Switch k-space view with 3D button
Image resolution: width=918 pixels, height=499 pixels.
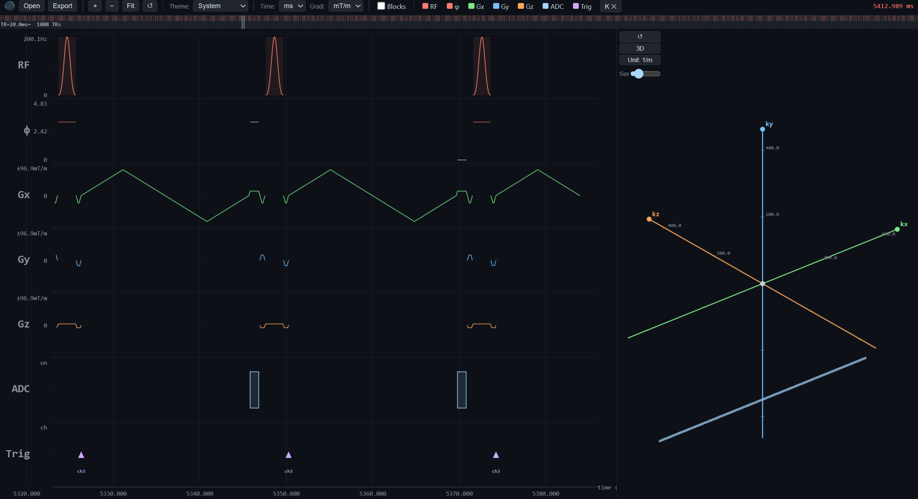tap(640, 48)
